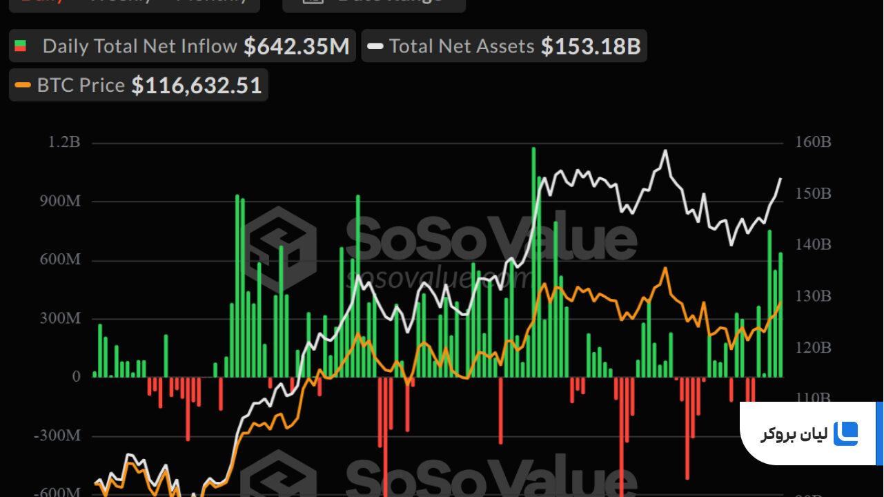The width and height of the screenshot is (884, 497).
Task: Toggle the Daily Total Net Inflow legend series
Action: [x=183, y=46]
